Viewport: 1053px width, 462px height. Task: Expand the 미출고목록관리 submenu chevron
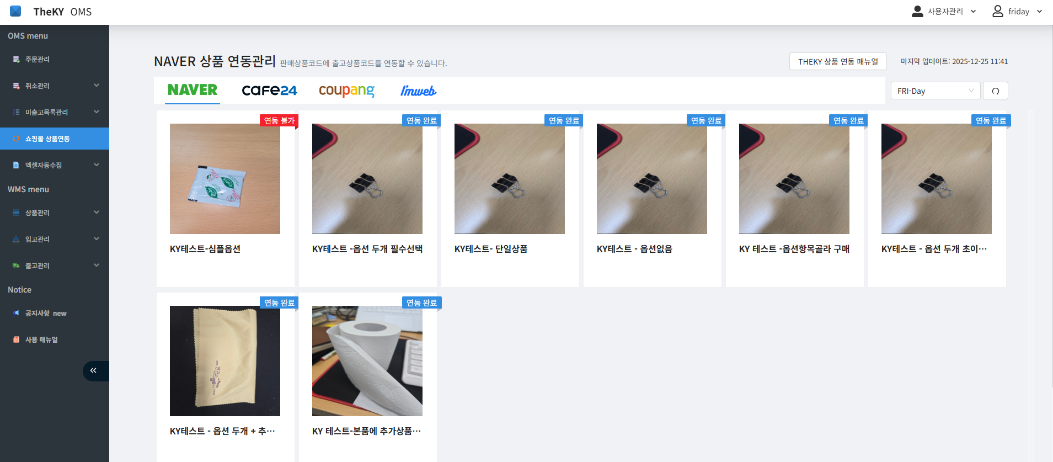(x=97, y=112)
